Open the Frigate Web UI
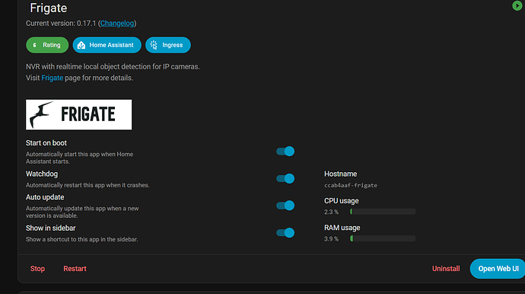Screen dimensions: 525x294 click(498, 269)
